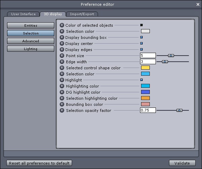Click the R reset icon for Bounding box color
This screenshot has width=202, height=169.
click(x=62, y=104)
